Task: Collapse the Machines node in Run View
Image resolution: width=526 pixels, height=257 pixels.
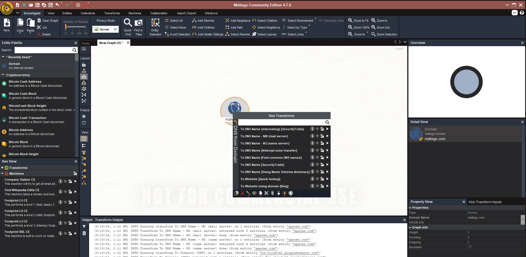Action: (2, 174)
